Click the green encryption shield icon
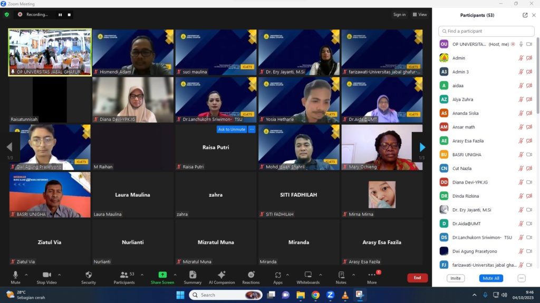Image resolution: width=540 pixels, height=303 pixels. pos(6,14)
